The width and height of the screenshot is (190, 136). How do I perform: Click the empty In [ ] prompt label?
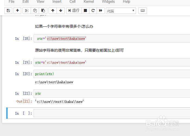click(24, 113)
